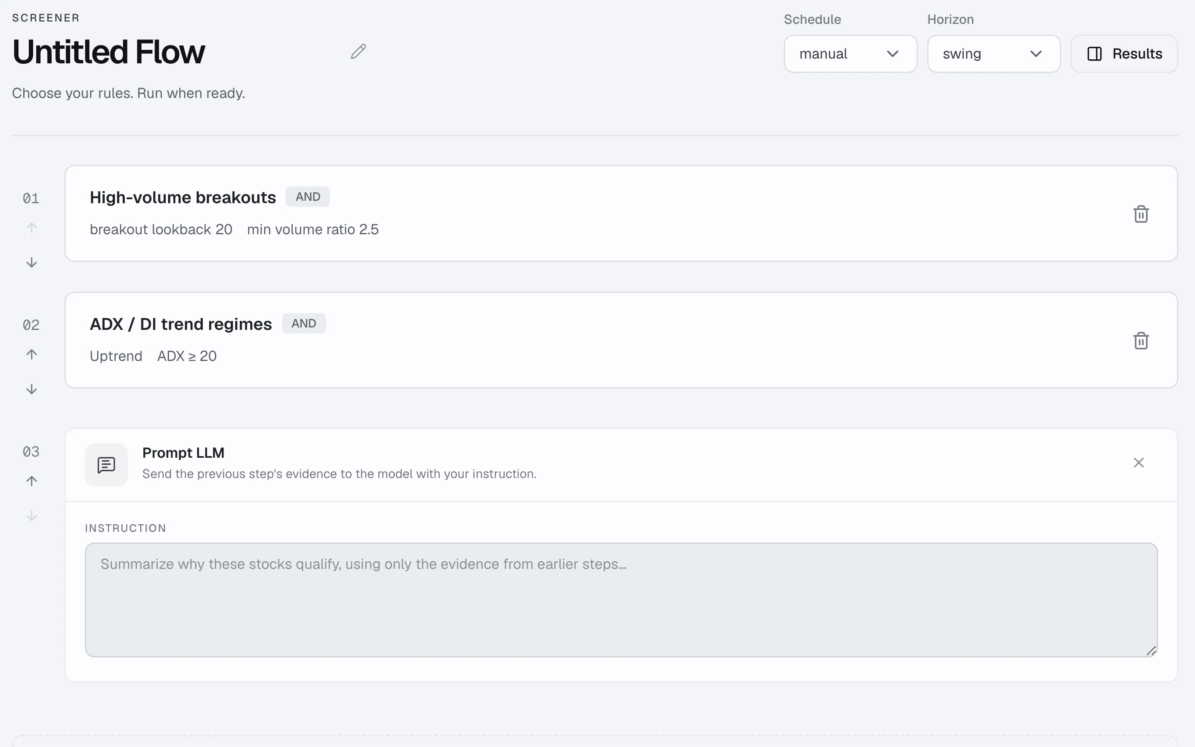The image size is (1195, 747).
Task: Toggle the AND badge on High-volume breakouts
Action: pos(308,197)
